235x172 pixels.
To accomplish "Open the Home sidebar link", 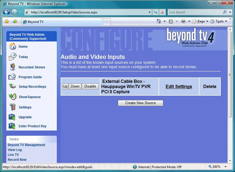I will (x=23, y=47).
